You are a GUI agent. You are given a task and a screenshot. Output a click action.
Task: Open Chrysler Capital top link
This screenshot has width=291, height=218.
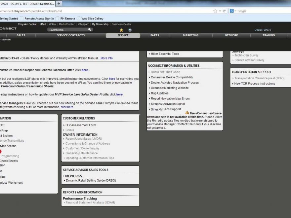pos(27,24)
